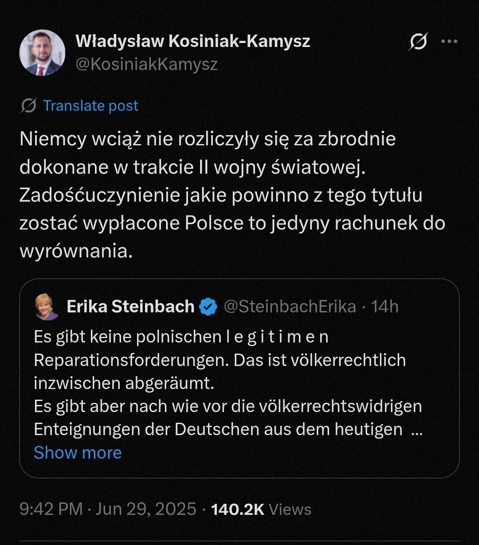Click the 9:42 PM post time
Screen dimensions: 479x545
(51, 509)
